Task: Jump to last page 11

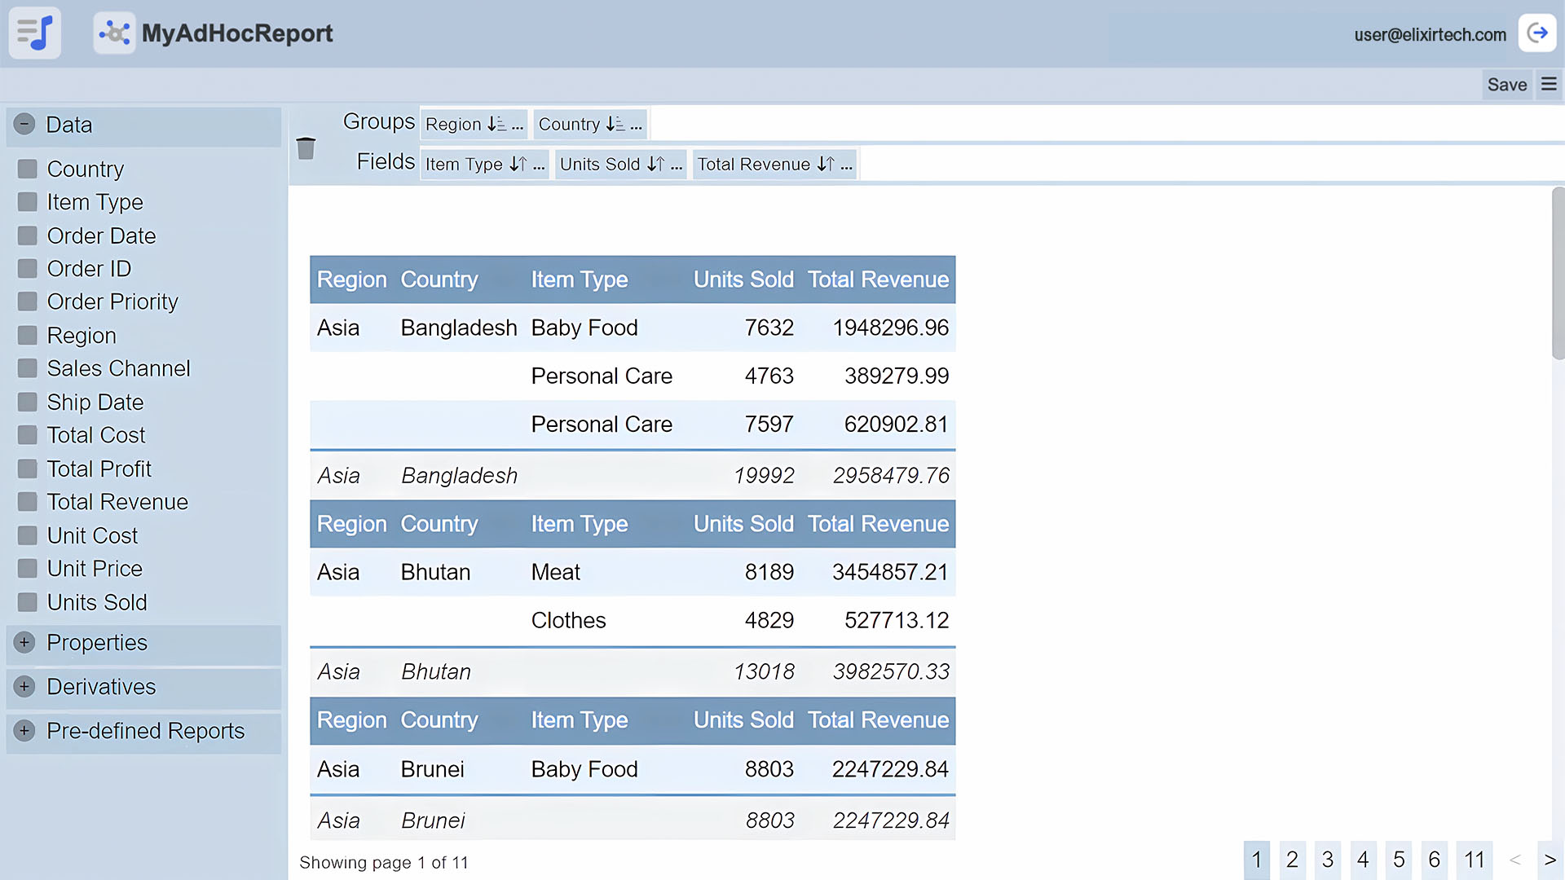Action: pos(1474,860)
